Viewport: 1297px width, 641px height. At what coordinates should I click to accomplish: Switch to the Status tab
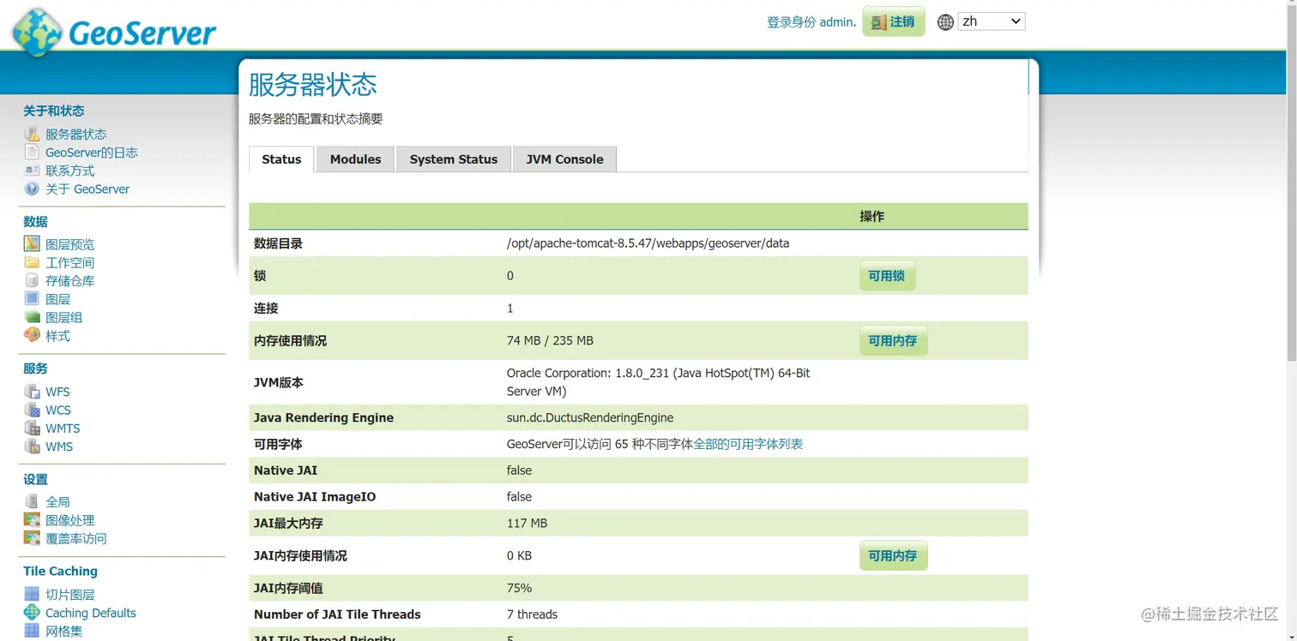[281, 159]
